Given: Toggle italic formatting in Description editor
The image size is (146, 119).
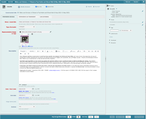Looking at the screenshot, I should (x=45, y=51).
